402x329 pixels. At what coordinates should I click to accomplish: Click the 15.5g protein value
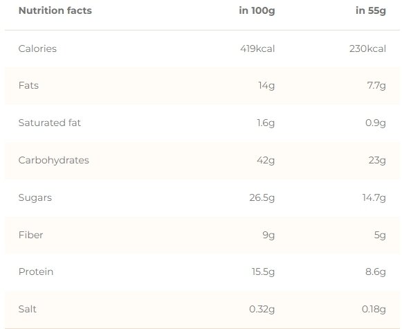pos(264,272)
